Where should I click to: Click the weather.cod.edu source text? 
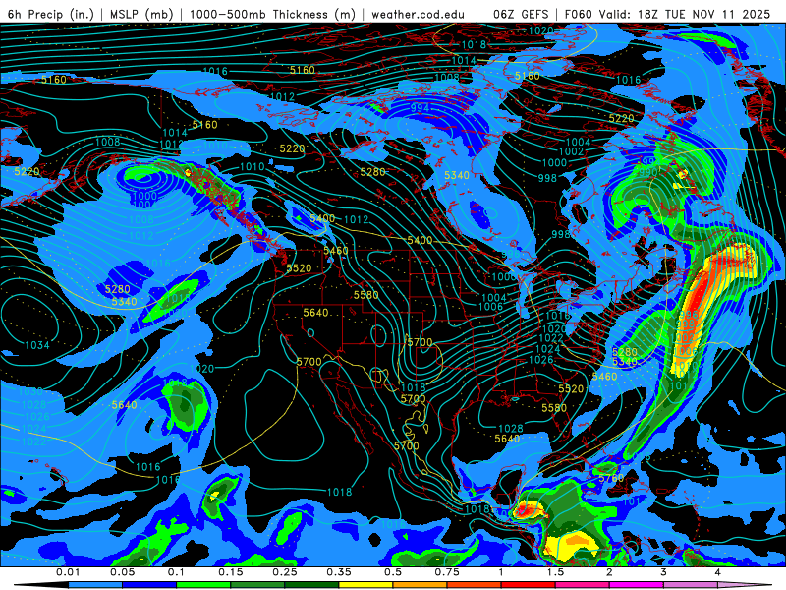pyautogui.click(x=418, y=14)
